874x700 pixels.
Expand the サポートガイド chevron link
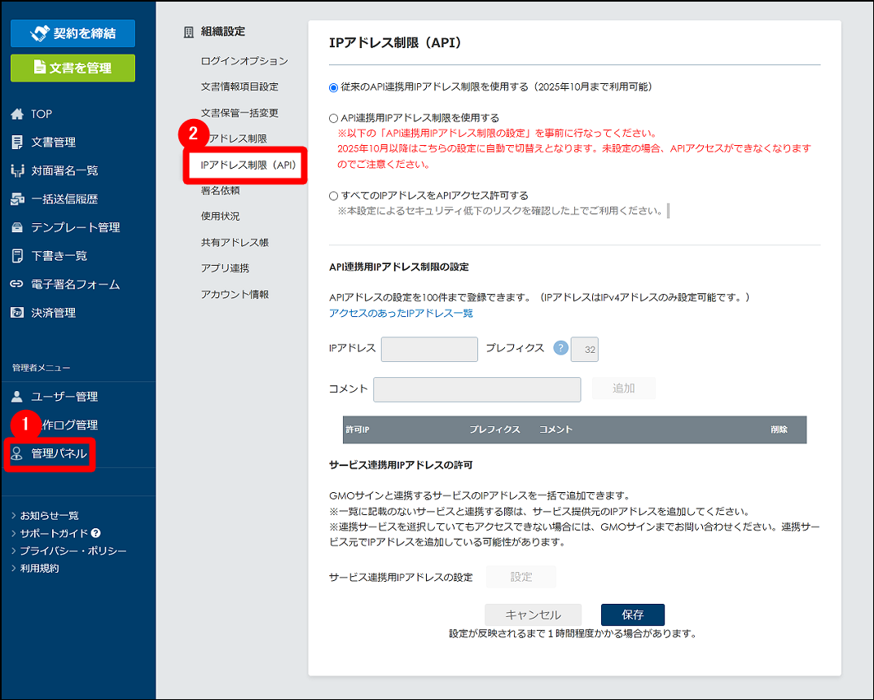click(x=14, y=533)
